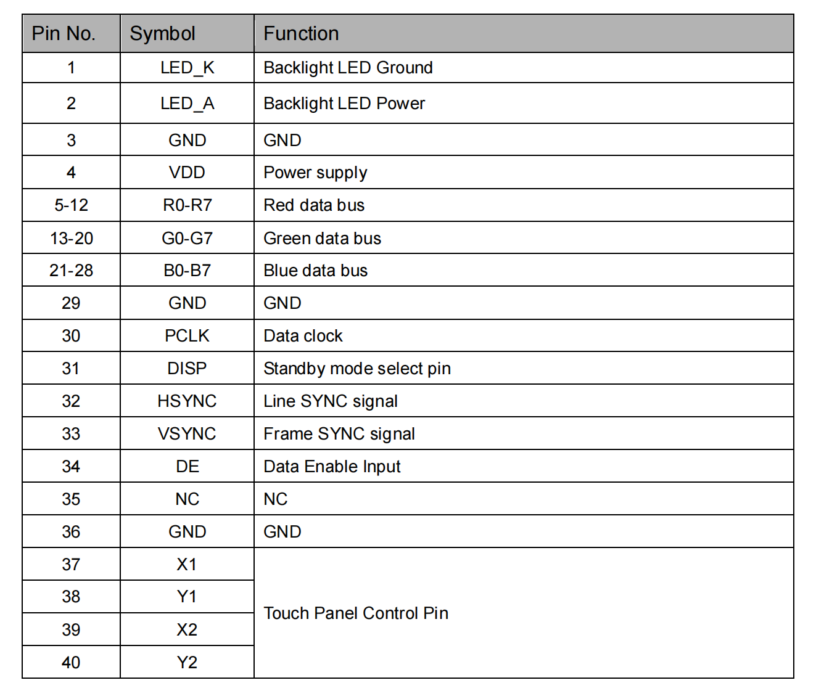Select the LED_K symbol cell
824x688 pixels.
[x=187, y=68]
